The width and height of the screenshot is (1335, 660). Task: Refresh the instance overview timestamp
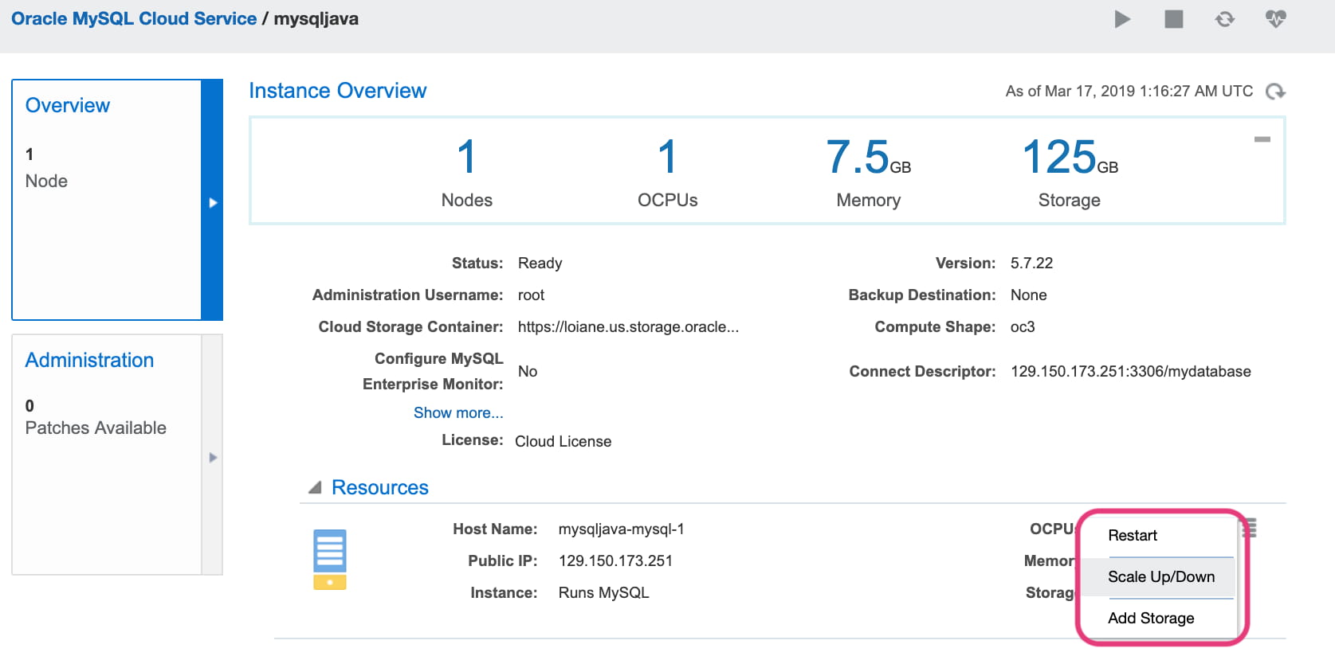1275,92
